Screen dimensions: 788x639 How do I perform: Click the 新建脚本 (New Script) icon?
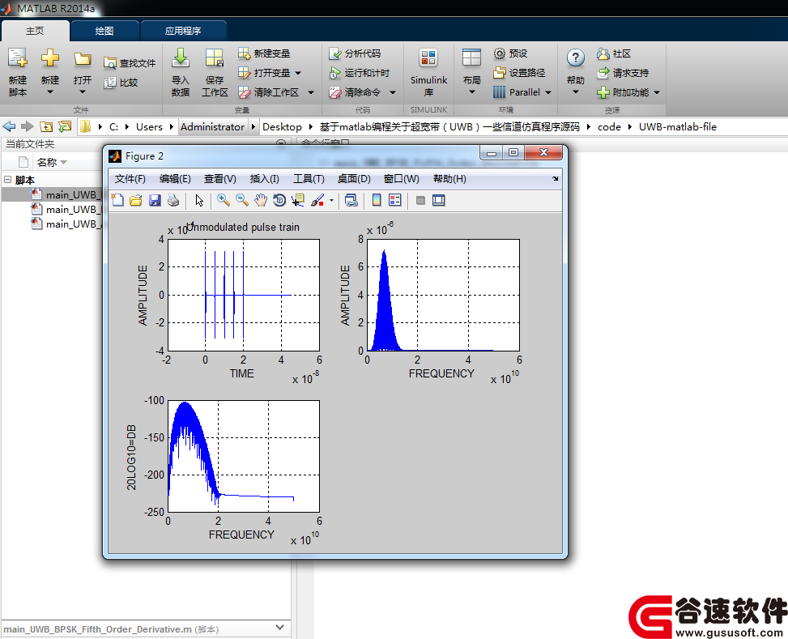18,72
